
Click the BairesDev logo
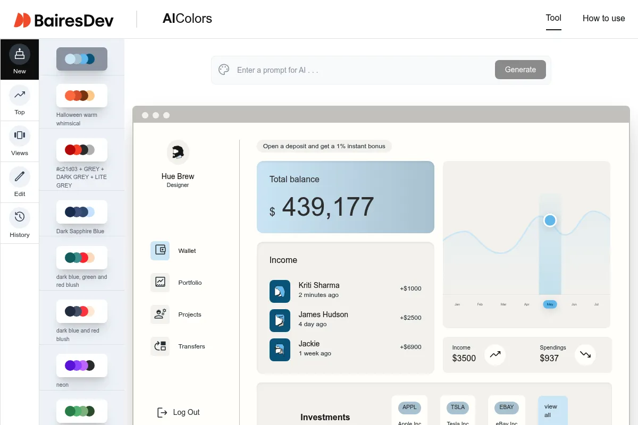coord(64,20)
